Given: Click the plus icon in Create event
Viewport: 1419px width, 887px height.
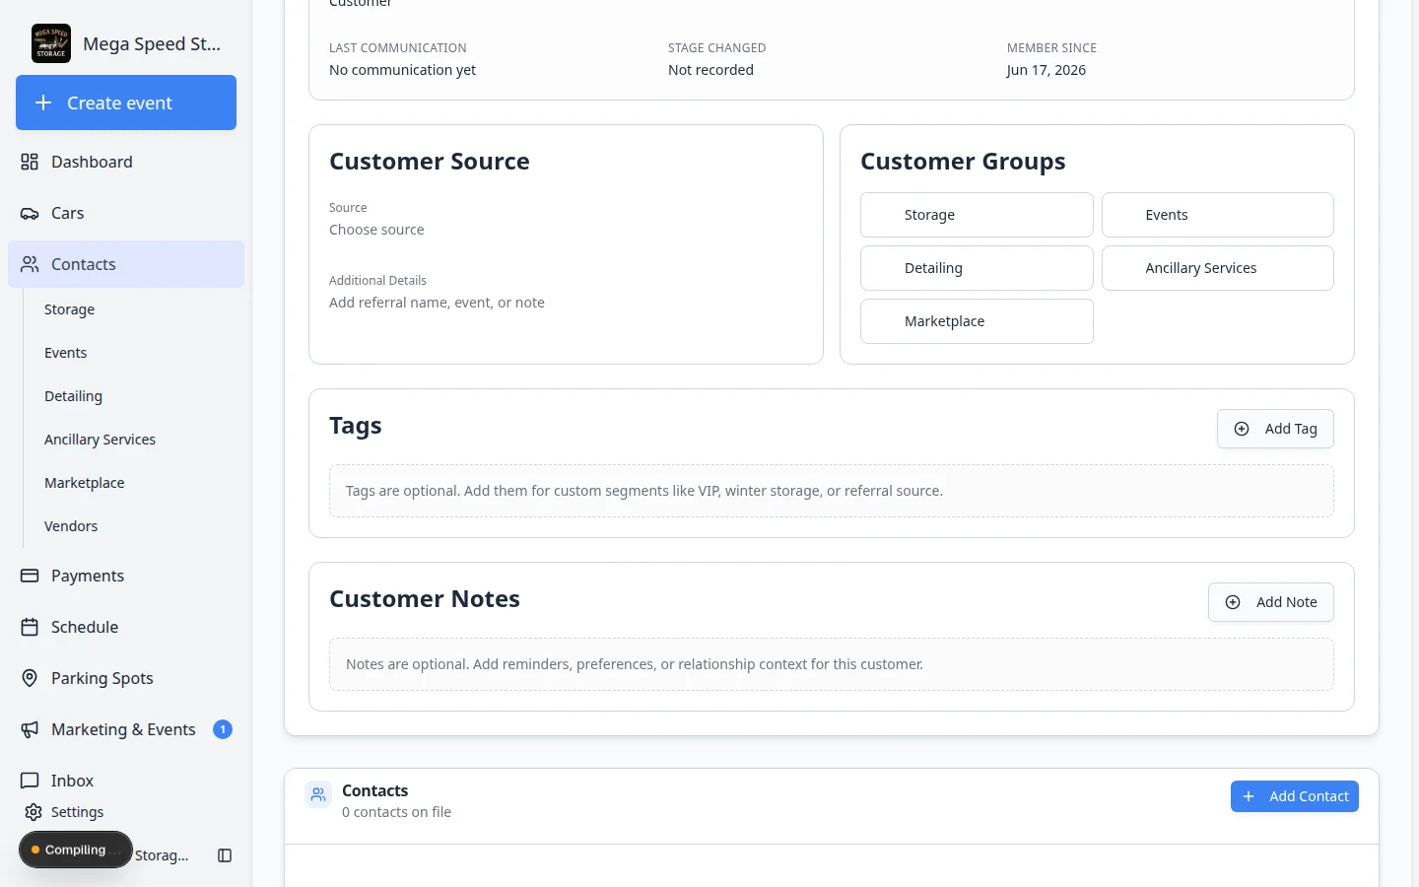Looking at the screenshot, I should tap(43, 102).
